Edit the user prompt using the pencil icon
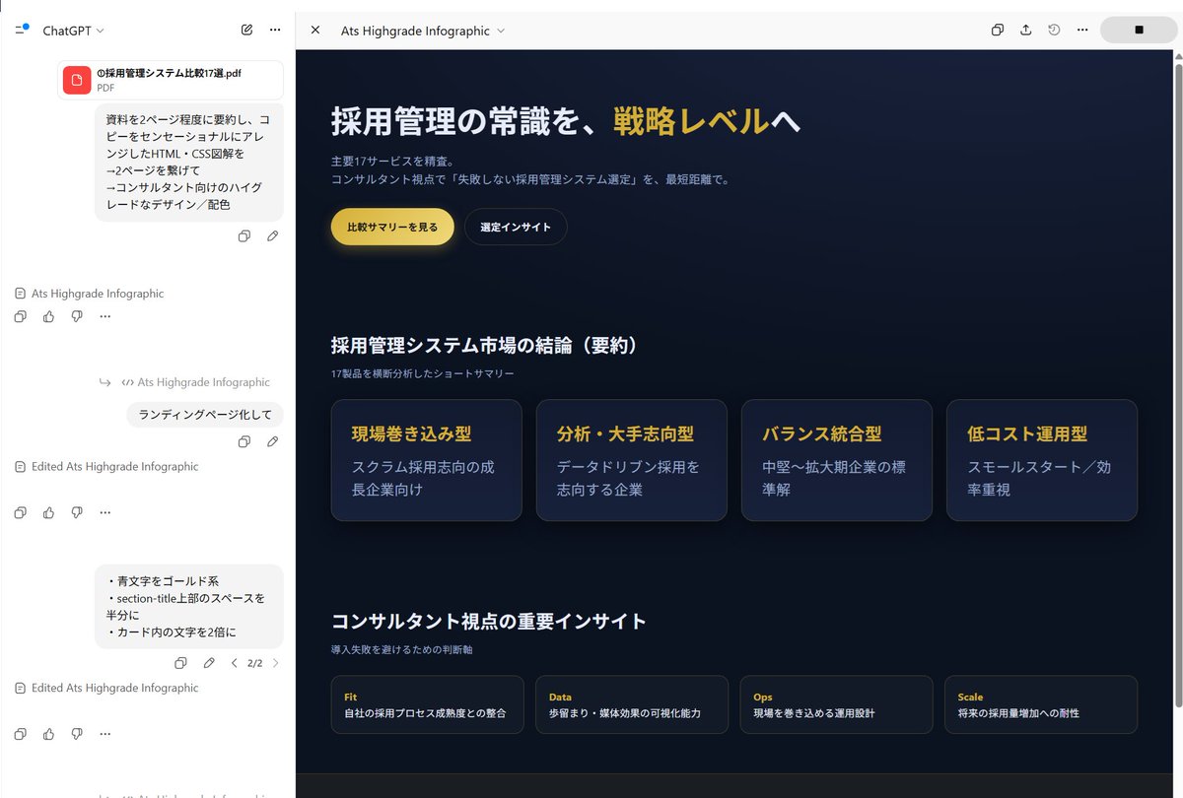Image resolution: width=1183 pixels, height=798 pixels. pyautogui.click(x=273, y=235)
